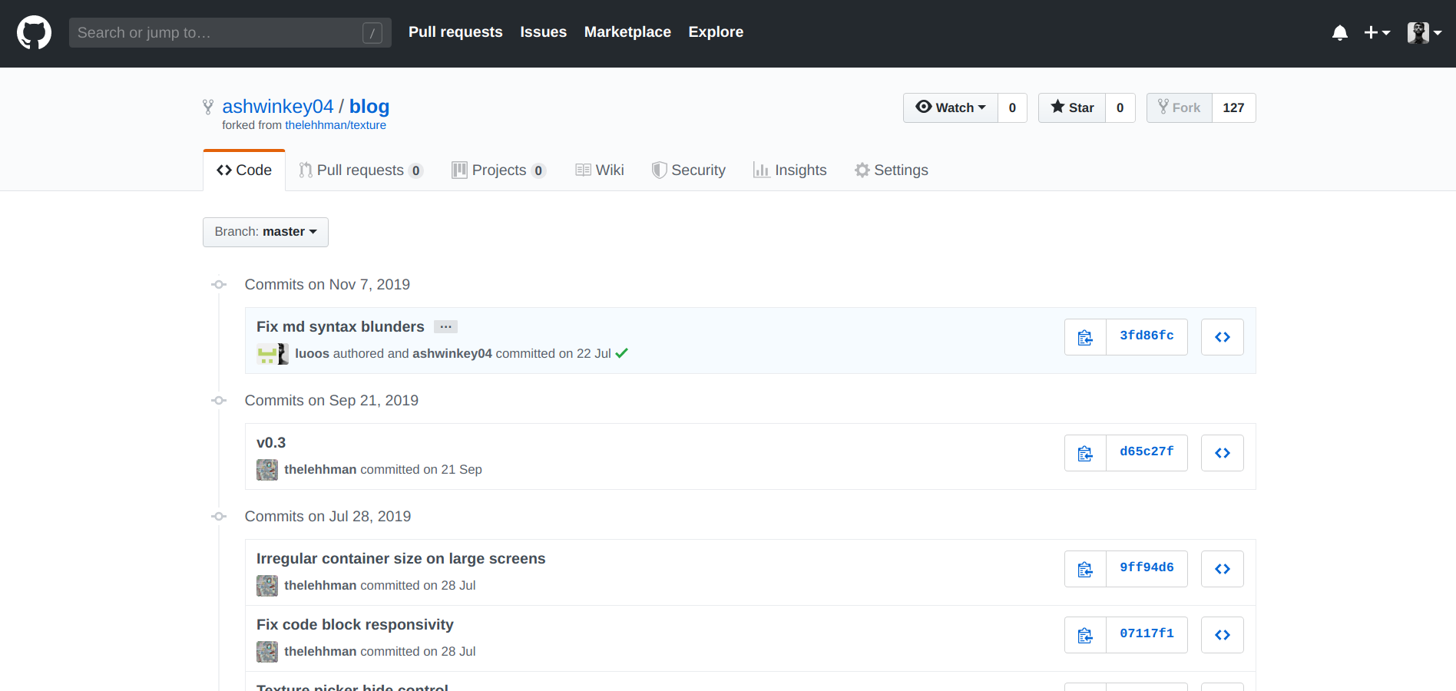The width and height of the screenshot is (1456, 691).
Task: Browse repository at commit d65c27f
Action: click(x=1223, y=453)
